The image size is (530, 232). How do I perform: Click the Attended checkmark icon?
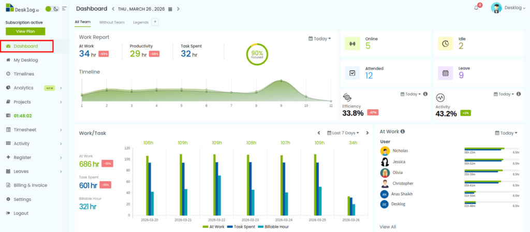(352, 73)
